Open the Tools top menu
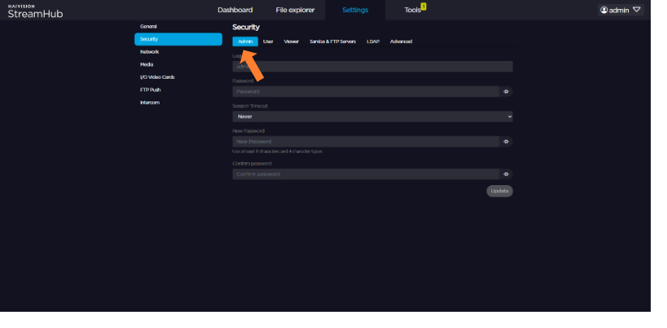Image resolution: width=667 pixels, height=328 pixels. (x=413, y=10)
